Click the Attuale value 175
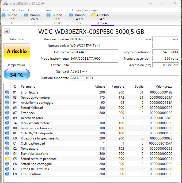The width and height of the screenshot is (182, 183). coord(102,98)
